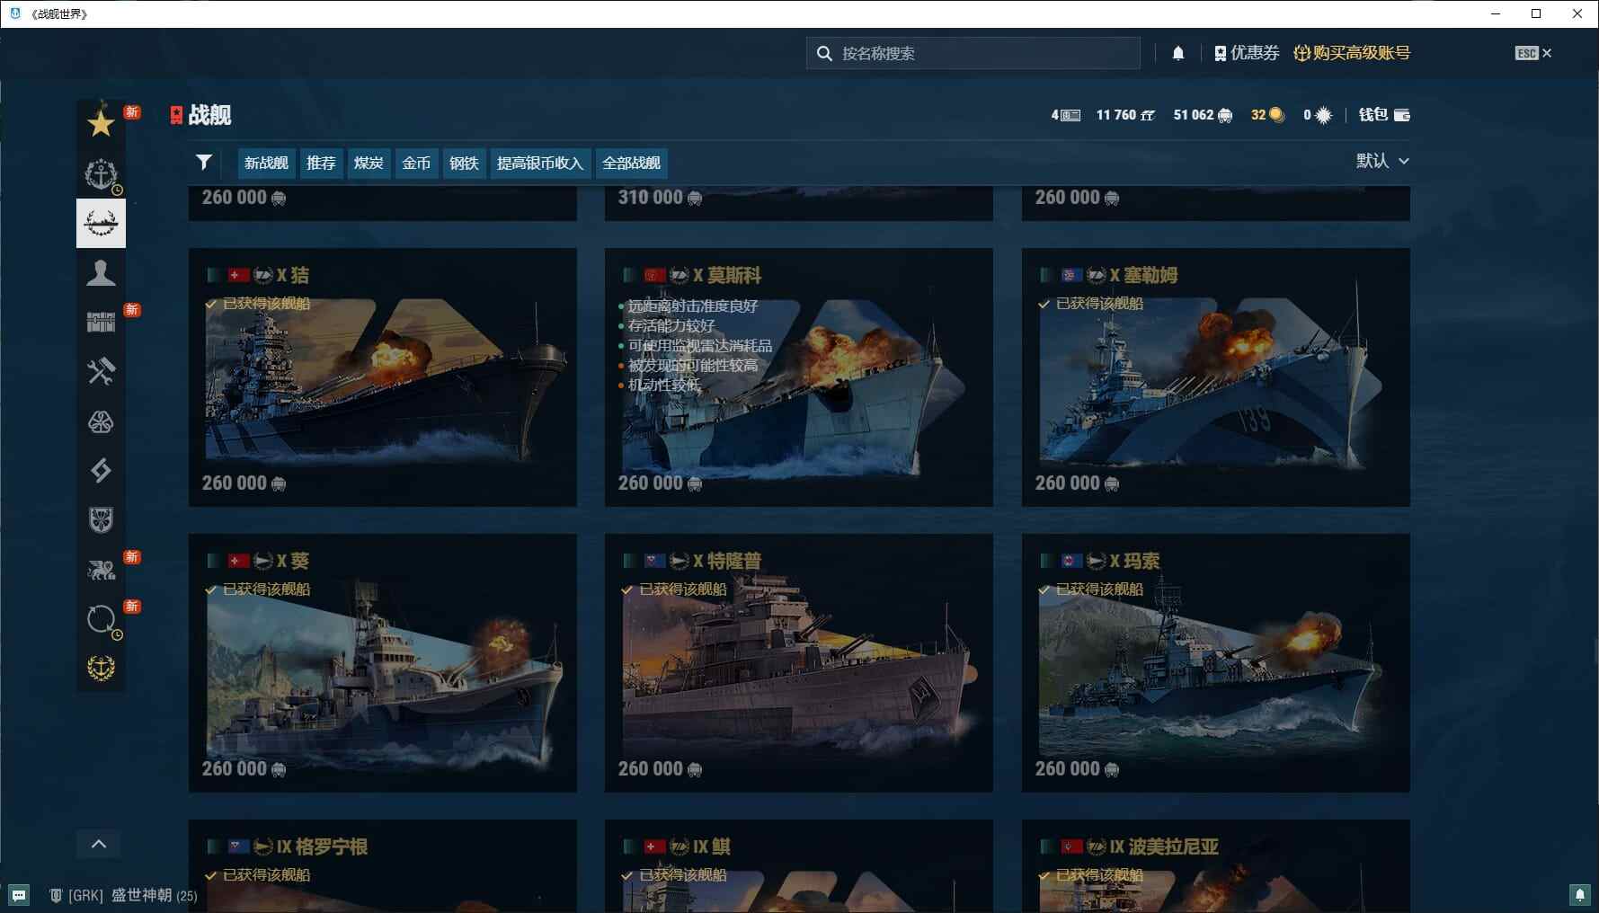Filter ships by 钢铁
Viewport: 1599px width, 913px height.
(x=464, y=163)
